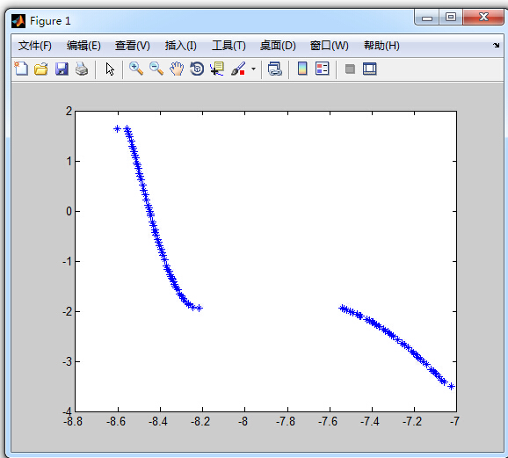Open the 文件(F) menu
Viewport: 508px width, 458px height.
click(35, 46)
